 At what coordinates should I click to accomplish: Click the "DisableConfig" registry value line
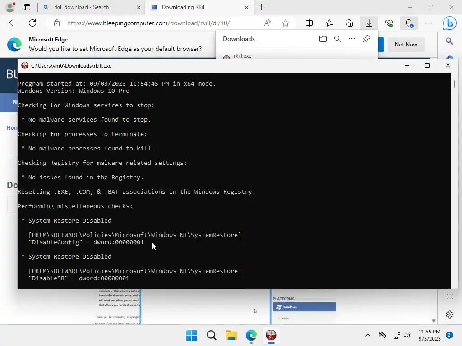(86, 242)
